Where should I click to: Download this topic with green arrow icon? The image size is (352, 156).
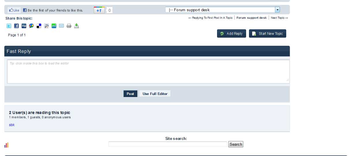pyautogui.click(x=76, y=26)
